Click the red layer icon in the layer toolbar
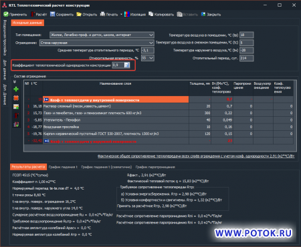The image size is (301, 247). (16, 115)
